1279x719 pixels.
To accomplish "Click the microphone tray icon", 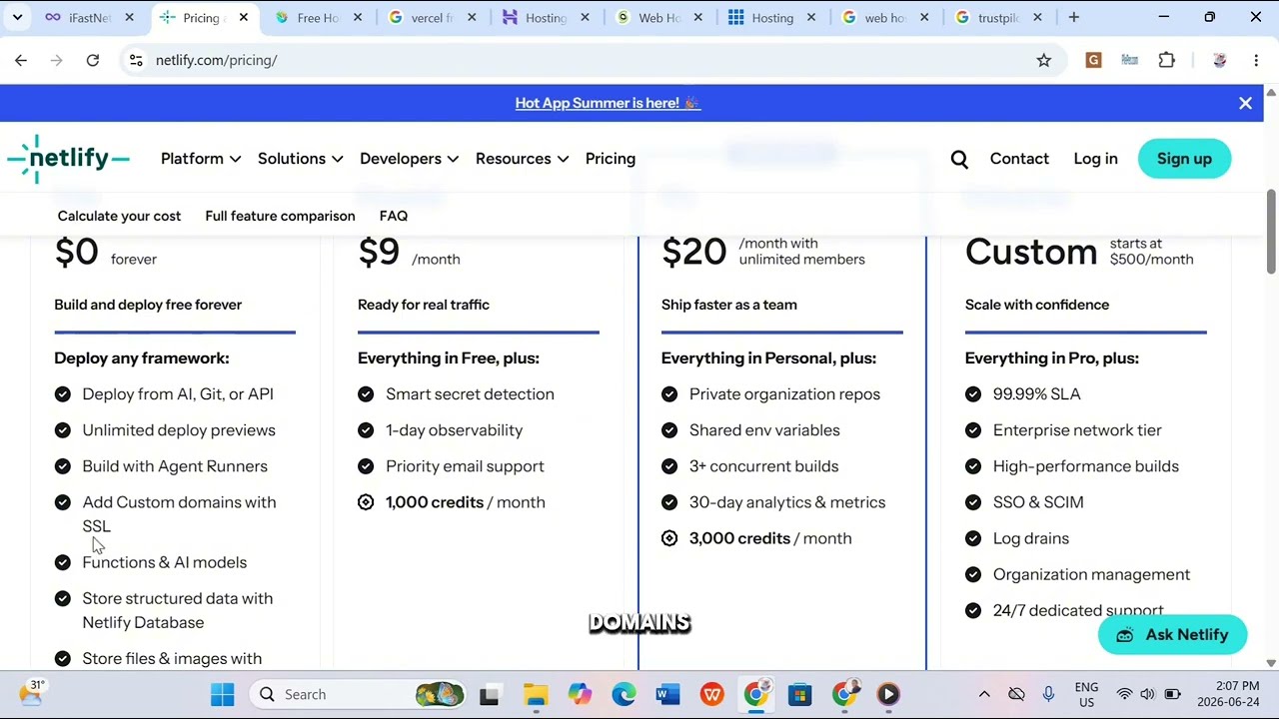I will [1048, 694].
